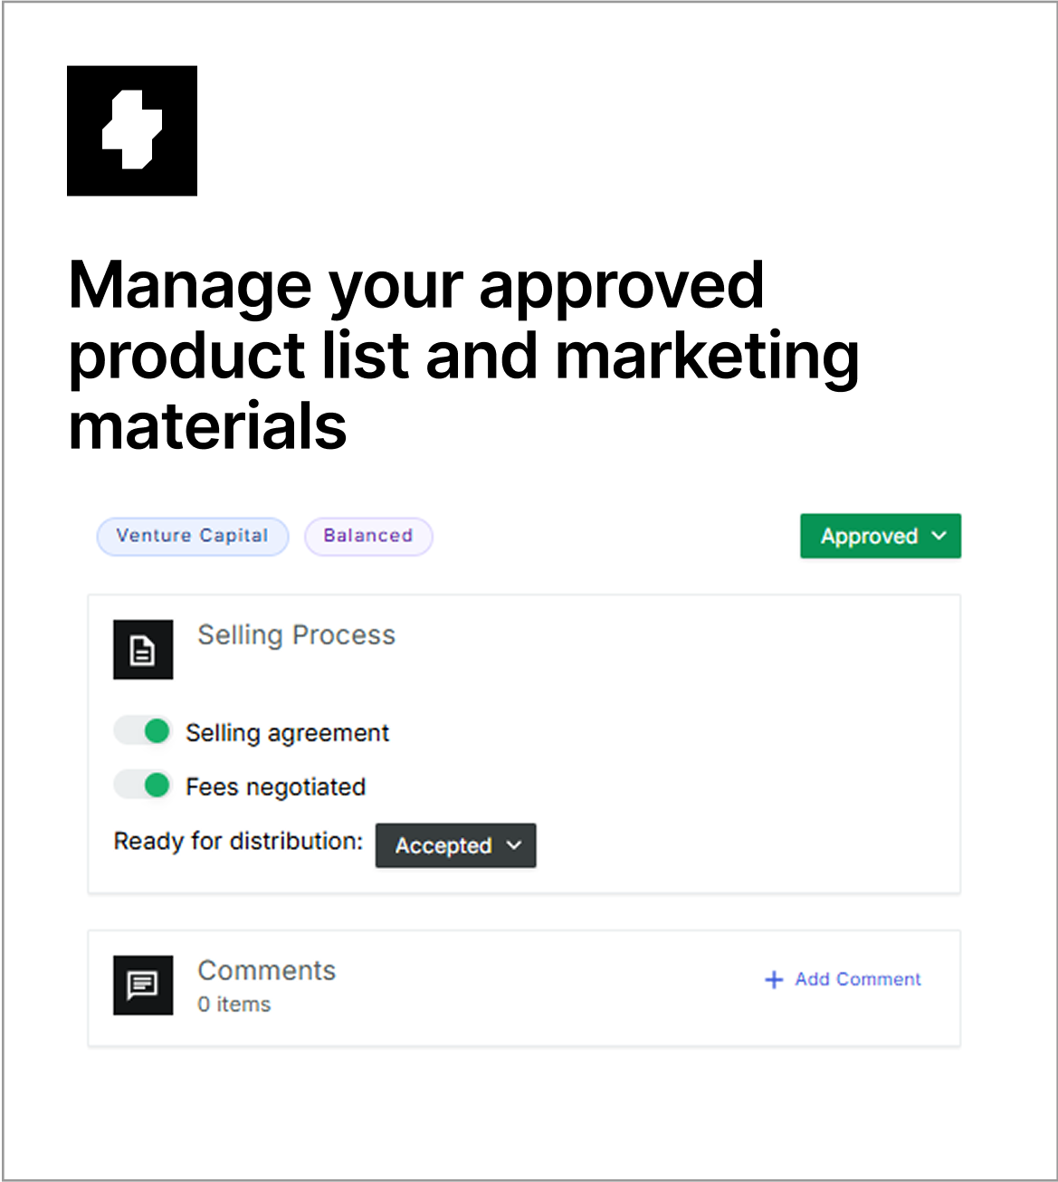Click the Selling Process document icon
The image size is (1058, 1182).
click(x=143, y=649)
